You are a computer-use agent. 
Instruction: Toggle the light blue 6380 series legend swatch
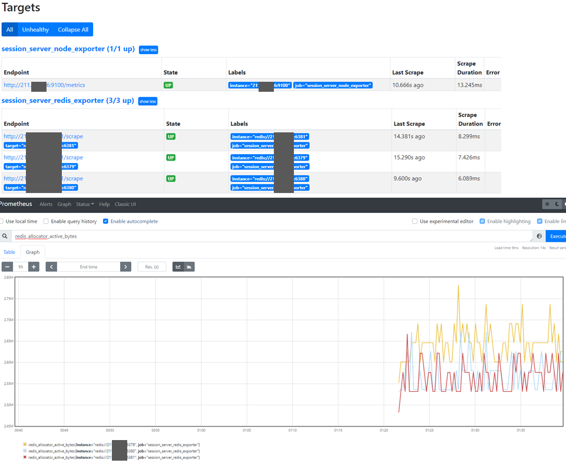(x=25, y=451)
